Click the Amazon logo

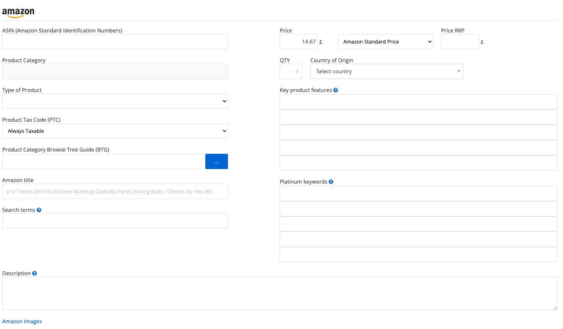click(x=18, y=13)
